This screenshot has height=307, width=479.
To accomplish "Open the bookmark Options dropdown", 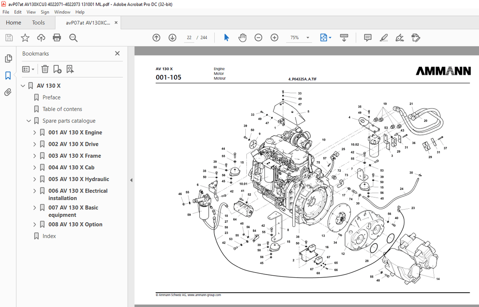I will [x=28, y=69].
